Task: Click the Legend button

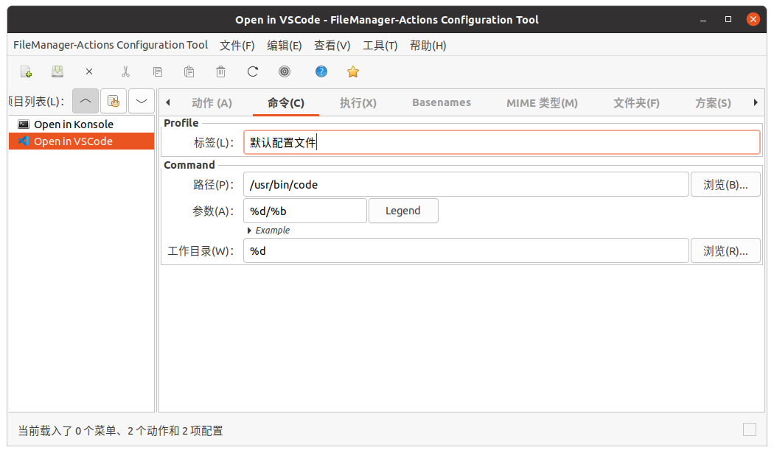Action: tap(403, 211)
